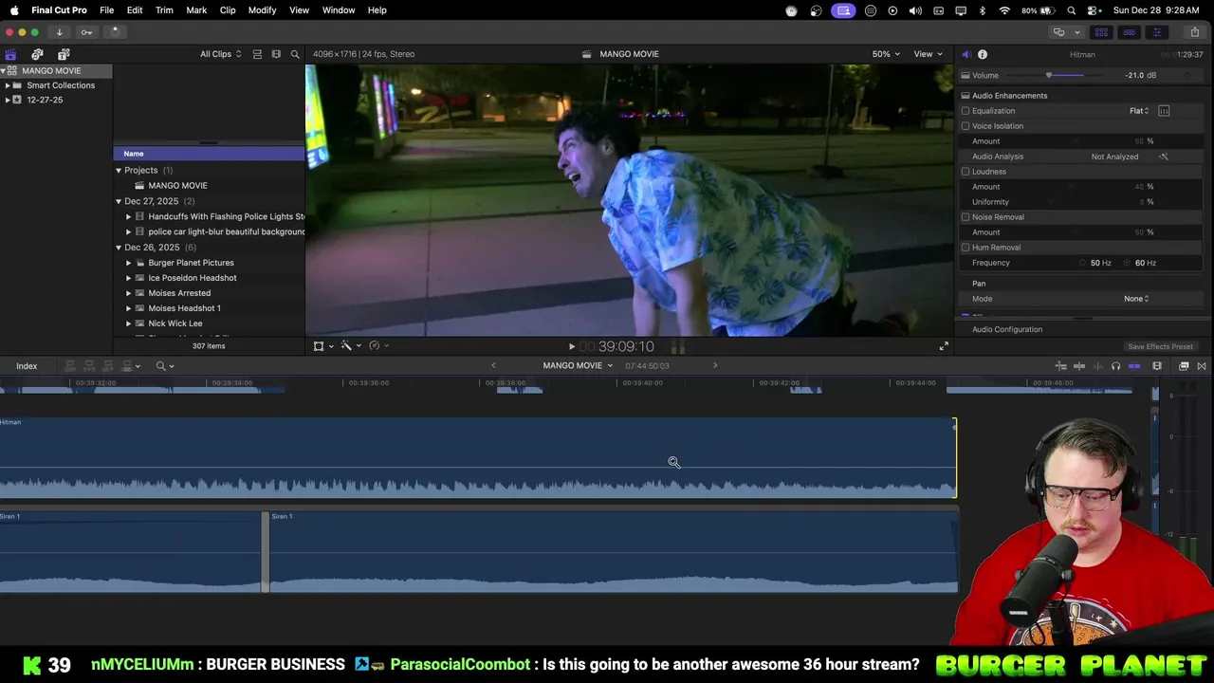Toggle the Timeline panel visibility
Image resolution: width=1214 pixels, height=683 pixels.
coord(1129,32)
